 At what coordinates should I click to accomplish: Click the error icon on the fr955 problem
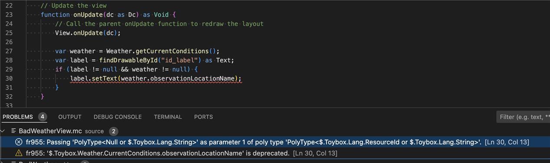tap(19, 142)
